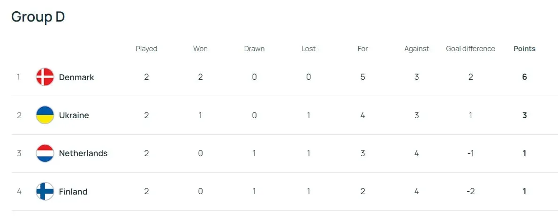The width and height of the screenshot is (558, 218).
Task: Open the Denmark team link
Action: coord(76,77)
